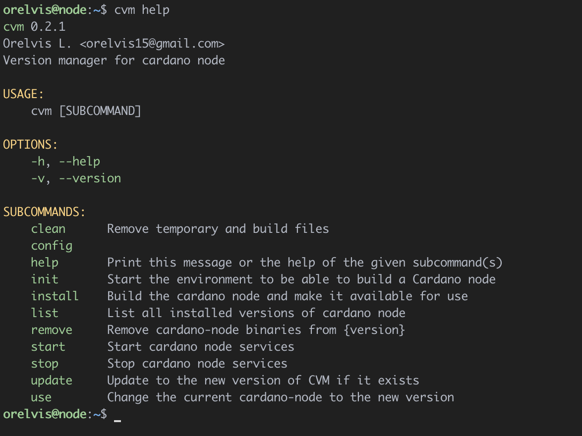The width and height of the screenshot is (582, 436).
Task: Click the 'list' subcommand name
Action: coord(45,313)
